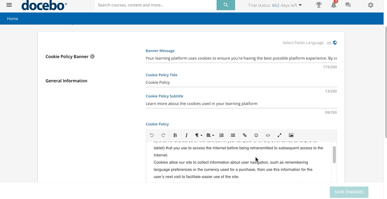This screenshot has width=387, height=199.
Task: Insert an ordered numbered list
Action: [x=221, y=135]
